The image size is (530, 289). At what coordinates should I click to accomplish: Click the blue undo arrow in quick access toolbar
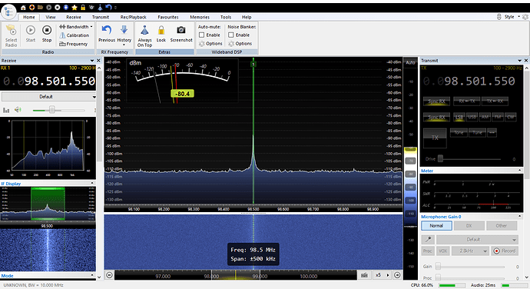108,8
